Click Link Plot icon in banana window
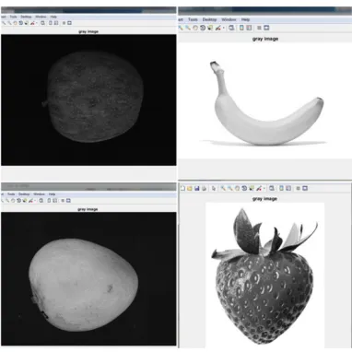This screenshot has height=352, width=352. click(x=231, y=28)
